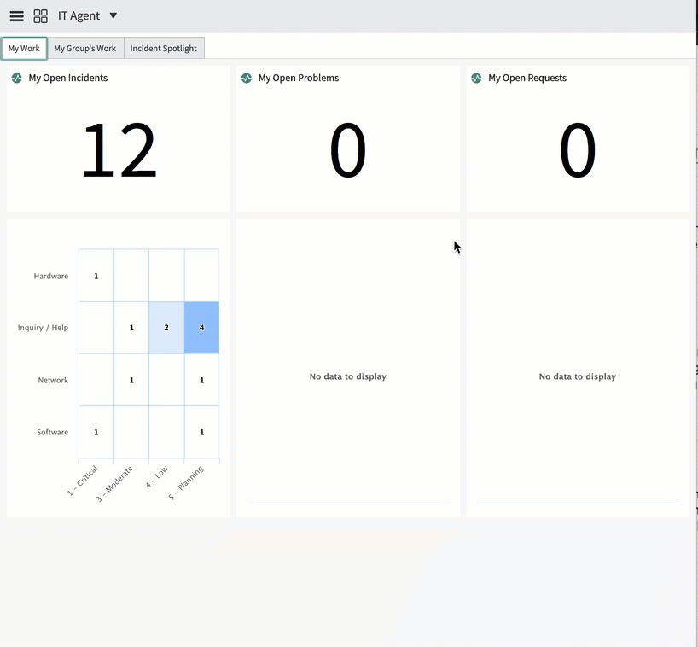This screenshot has width=698, height=647.
Task: Click the Inquiry / Help row label
Action: (x=43, y=328)
